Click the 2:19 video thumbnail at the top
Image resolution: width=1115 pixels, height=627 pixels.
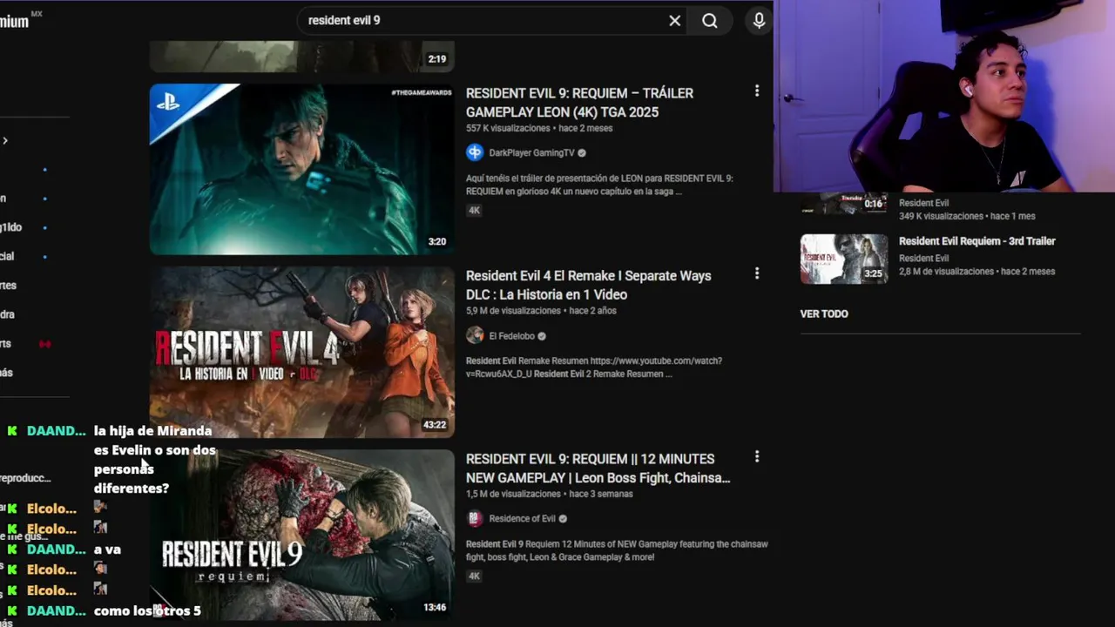pos(301,56)
